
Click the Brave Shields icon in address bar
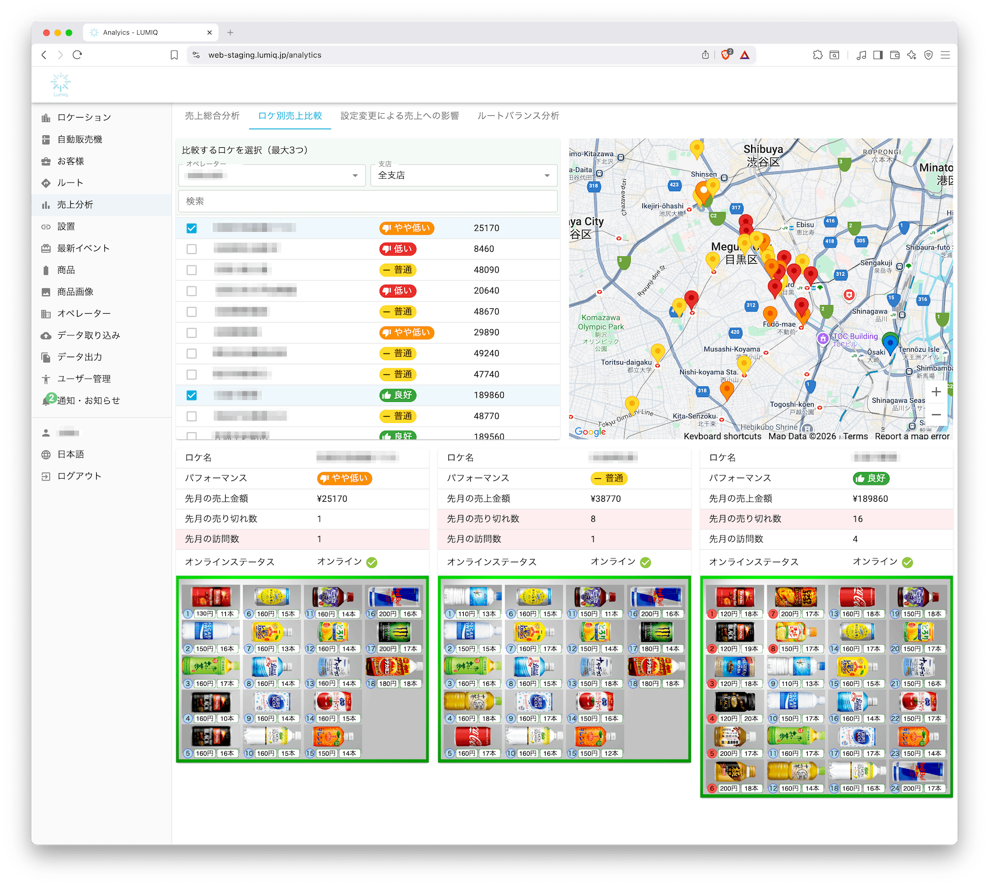pos(726,55)
